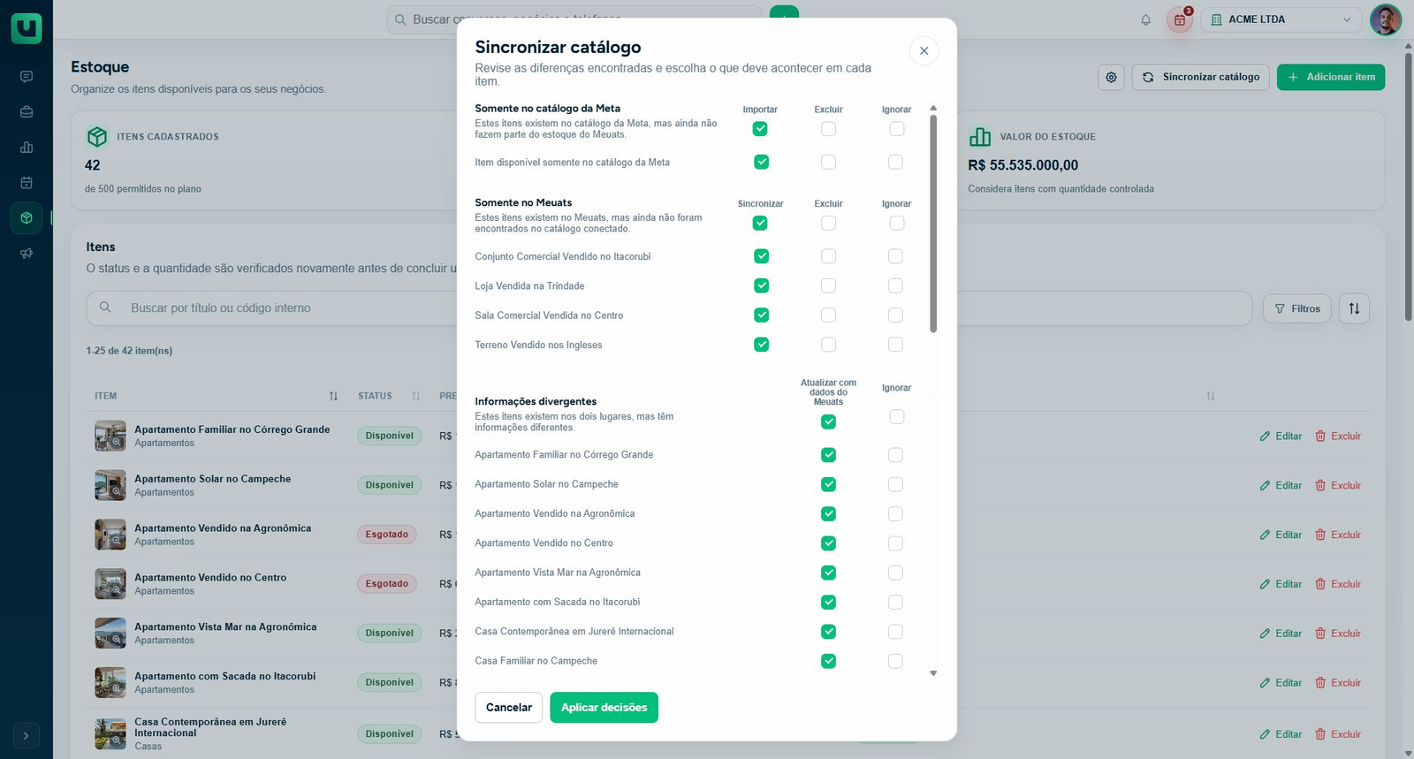Screen dimensions: 1414x759
Task: Tick the header Ignorar checkbox for Somente no Meuats
Action: pos(896,223)
